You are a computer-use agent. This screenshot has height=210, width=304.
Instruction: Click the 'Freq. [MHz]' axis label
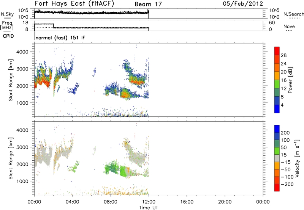coord(7,25)
